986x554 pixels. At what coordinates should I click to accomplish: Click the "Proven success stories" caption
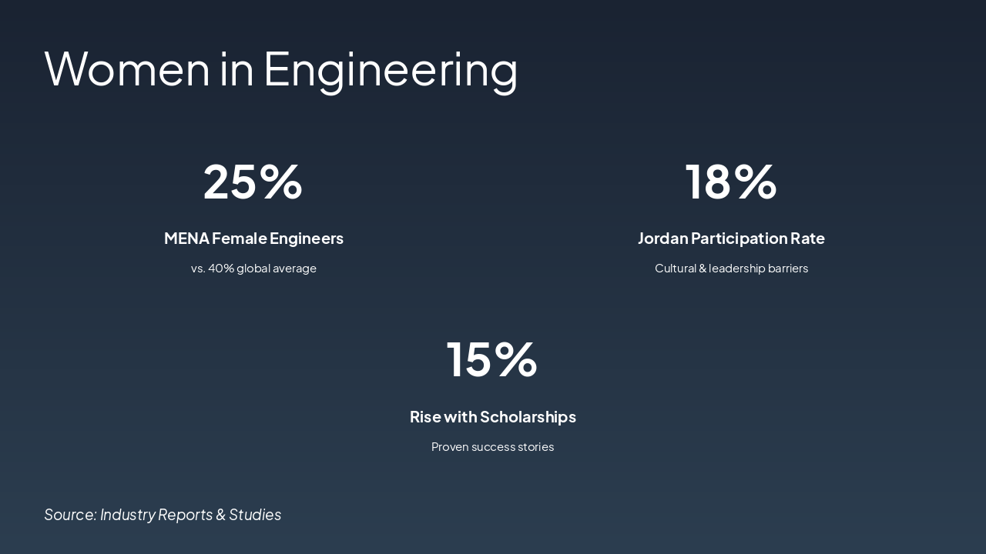coord(492,447)
